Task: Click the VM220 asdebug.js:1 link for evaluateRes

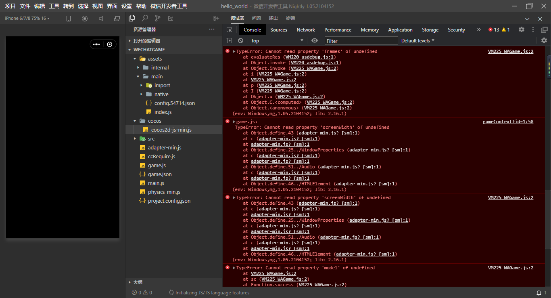Action: [x=310, y=57]
